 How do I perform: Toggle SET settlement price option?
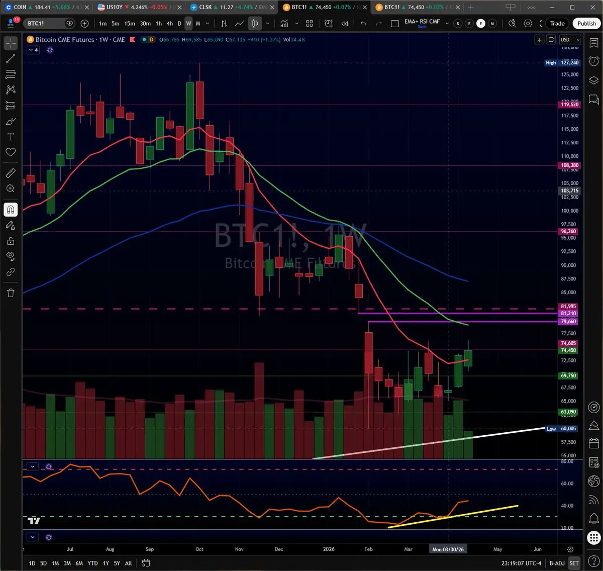tap(574, 563)
